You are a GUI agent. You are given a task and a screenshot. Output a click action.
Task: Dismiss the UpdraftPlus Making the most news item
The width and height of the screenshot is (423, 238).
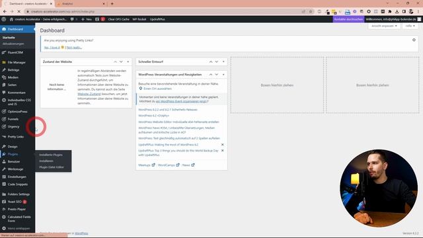[223, 145]
